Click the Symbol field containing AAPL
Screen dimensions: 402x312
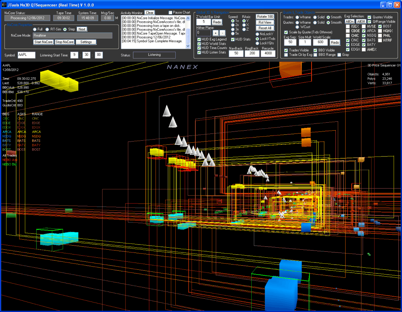point(27,55)
